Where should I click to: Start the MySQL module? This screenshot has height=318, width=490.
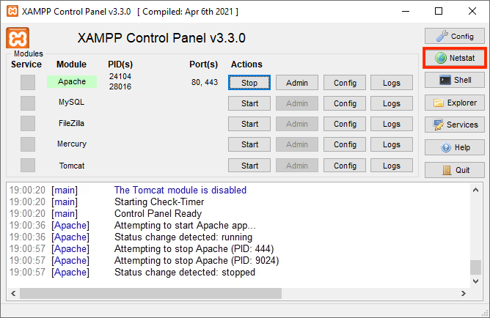[249, 103]
